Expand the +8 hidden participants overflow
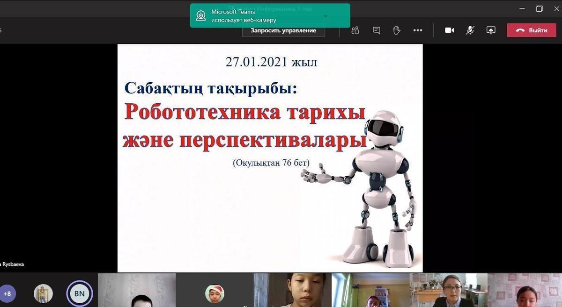 pyautogui.click(x=7, y=294)
